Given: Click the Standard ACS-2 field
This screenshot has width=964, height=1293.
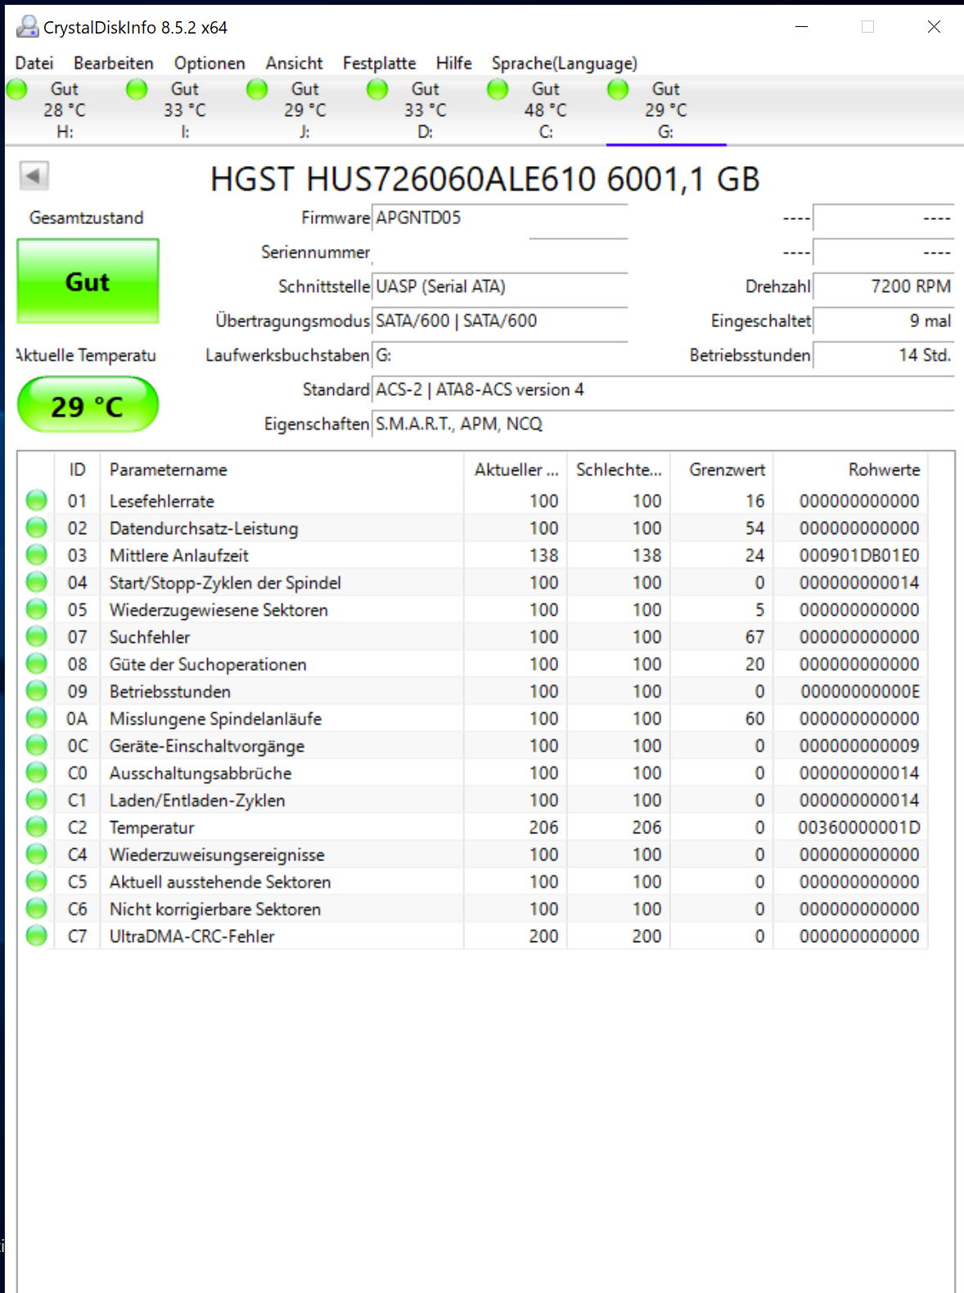Looking at the screenshot, I should click(x=663, y=389).
